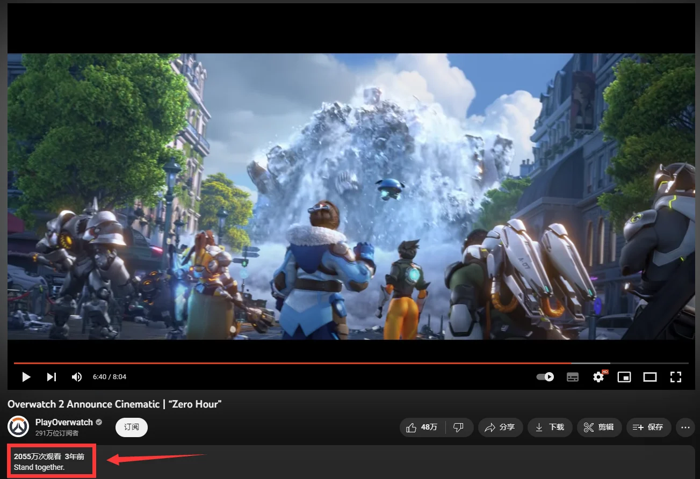This screenshot has width=700, height=479.
Task: Dislike the video with thumbs down
Action: tap(459, 427)
